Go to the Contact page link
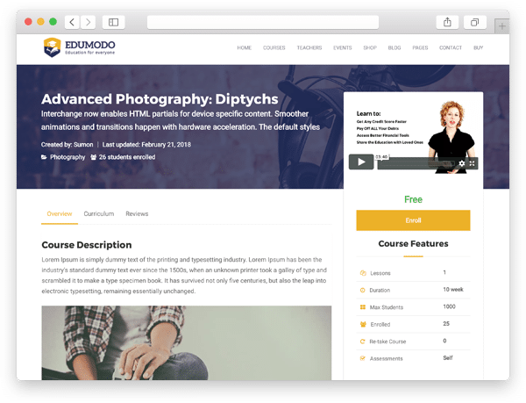Screen dimensions: 526x403 pyautogui.click(x=450, y=47)
